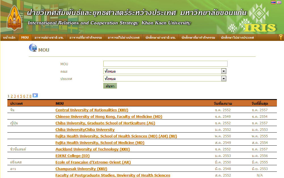Click the ญี่ปุ่น country cell
284x178 pixels.
coord(14,123)
